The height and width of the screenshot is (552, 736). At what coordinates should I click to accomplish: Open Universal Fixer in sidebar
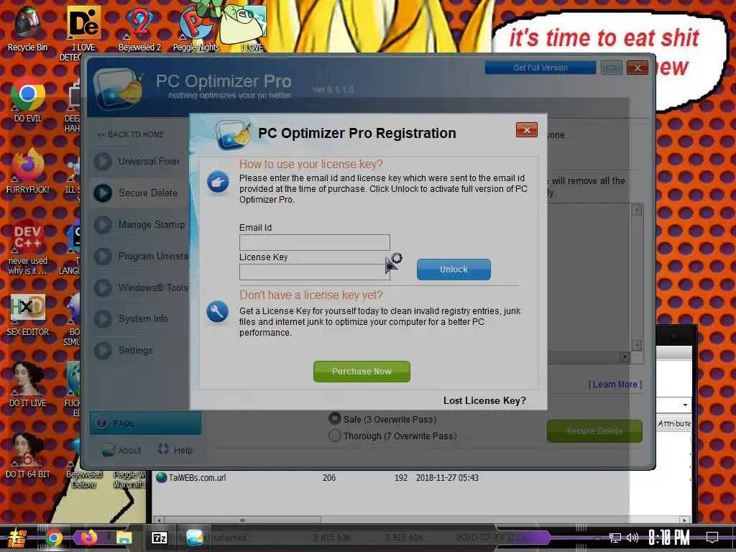149,161
